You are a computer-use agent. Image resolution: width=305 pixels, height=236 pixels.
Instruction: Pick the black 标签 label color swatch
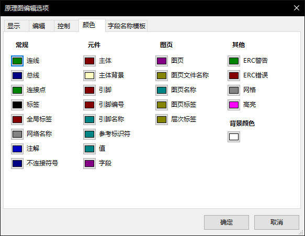tap(17, 105)
